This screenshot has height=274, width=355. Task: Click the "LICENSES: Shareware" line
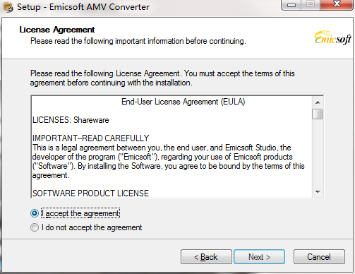tap(71, 120)
